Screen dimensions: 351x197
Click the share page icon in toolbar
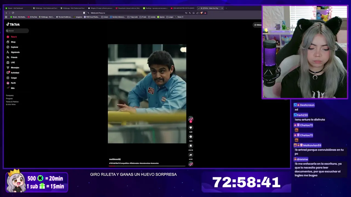pos(197,13)
